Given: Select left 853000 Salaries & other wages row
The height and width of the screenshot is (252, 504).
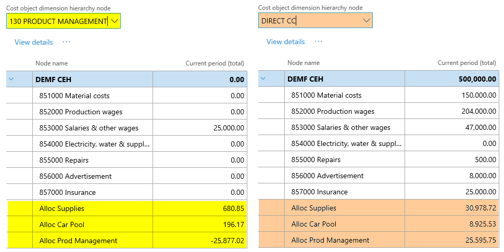Looking at the screenshot, I should coord(89,128).
